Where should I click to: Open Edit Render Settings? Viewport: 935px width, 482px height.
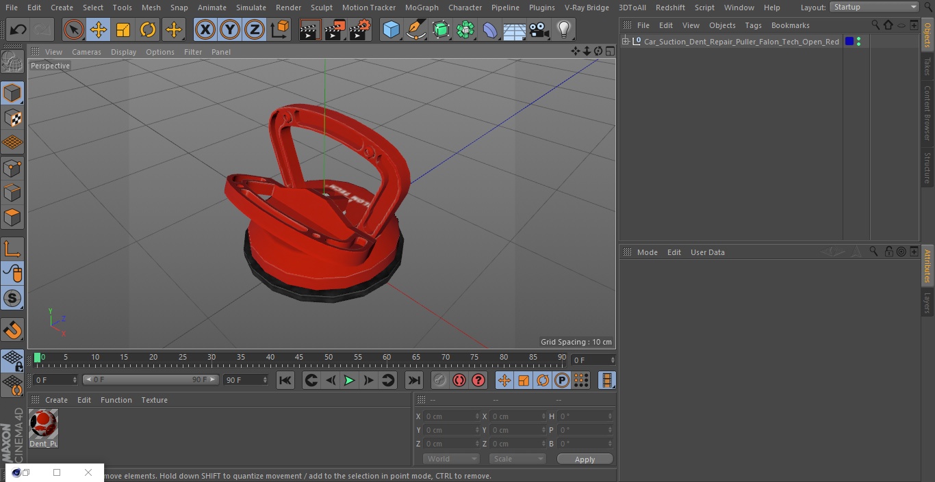pyautogui.click(x=360, y=29)
